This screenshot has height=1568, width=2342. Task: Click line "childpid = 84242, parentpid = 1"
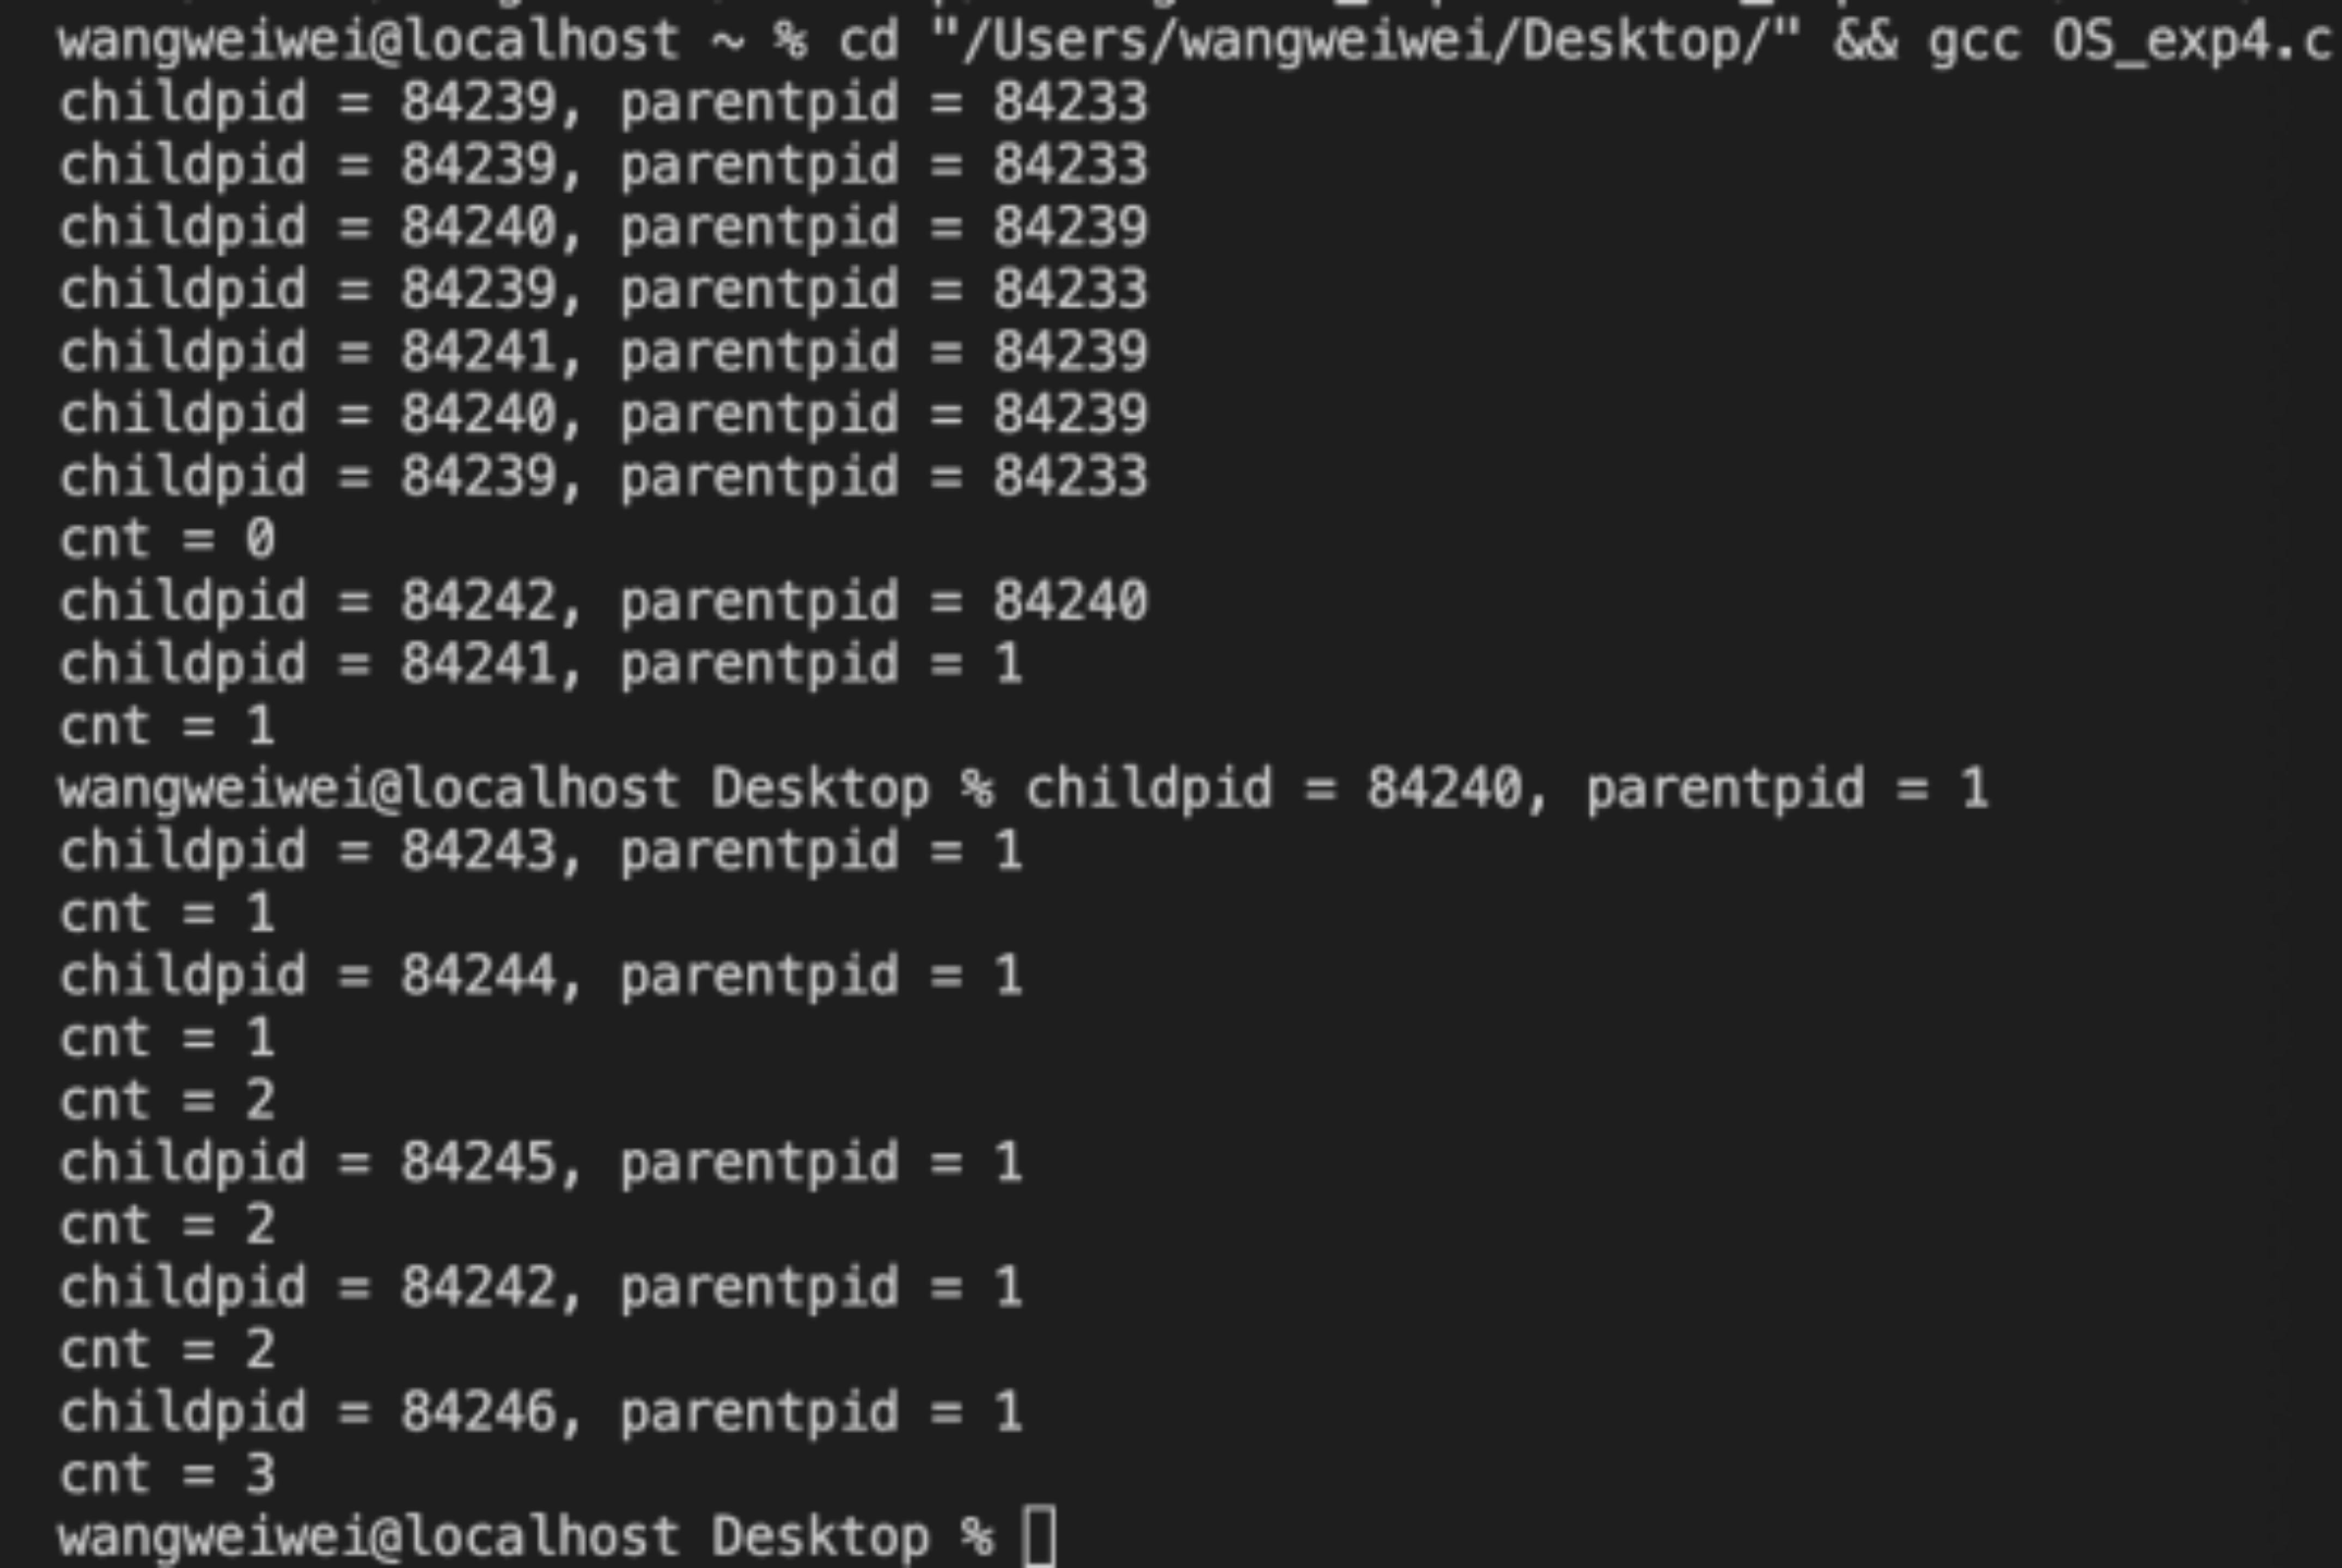click(x=540, y=1287)
